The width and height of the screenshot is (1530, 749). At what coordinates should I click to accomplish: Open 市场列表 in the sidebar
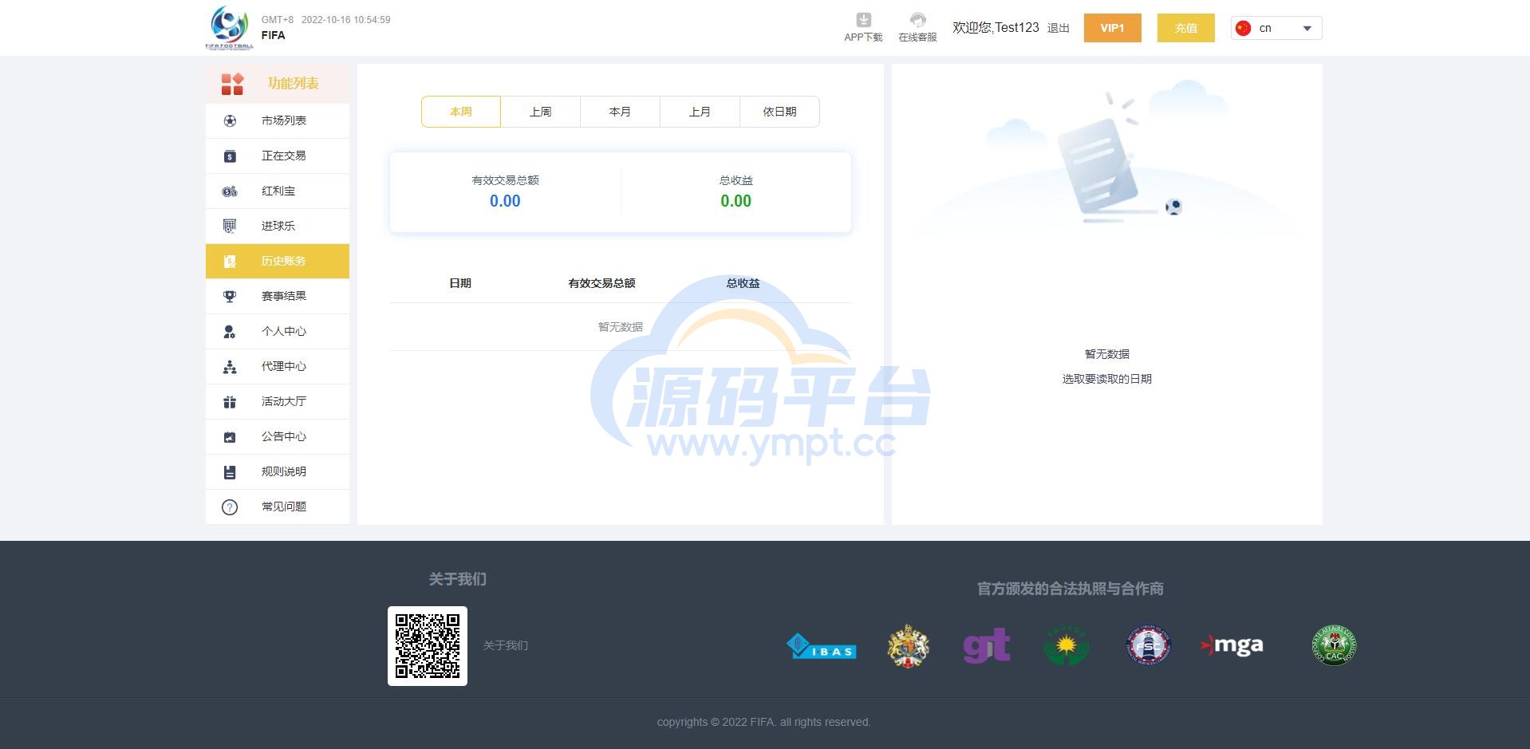point(278,121)
